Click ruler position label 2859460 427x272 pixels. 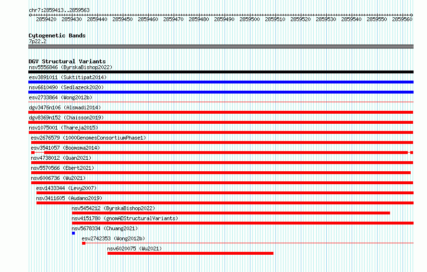click(x=148, y=19)
